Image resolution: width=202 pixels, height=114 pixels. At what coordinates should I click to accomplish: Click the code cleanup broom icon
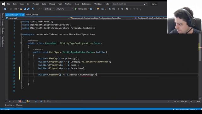point(48,101)
